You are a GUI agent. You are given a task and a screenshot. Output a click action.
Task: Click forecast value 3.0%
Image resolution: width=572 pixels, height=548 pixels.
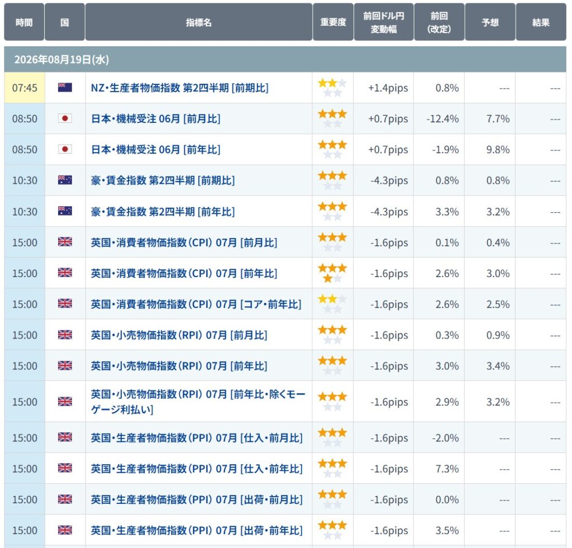tap(498, 273)
